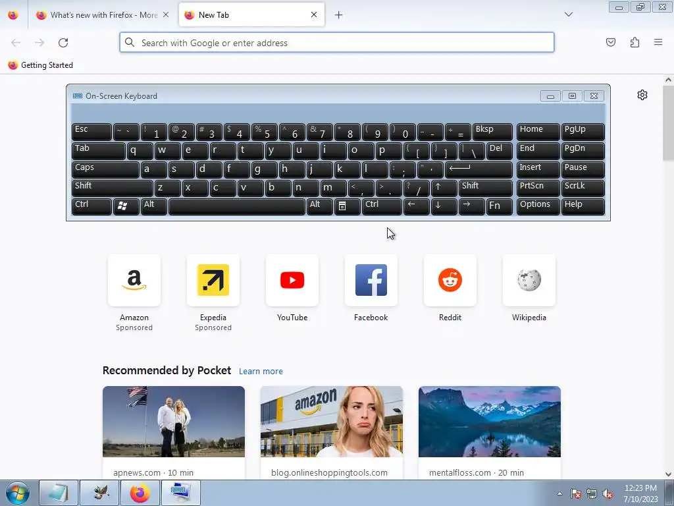Screen dimensions: 674x506
Task: Click the context menu key on keyboard
Action: pos(348,206)
